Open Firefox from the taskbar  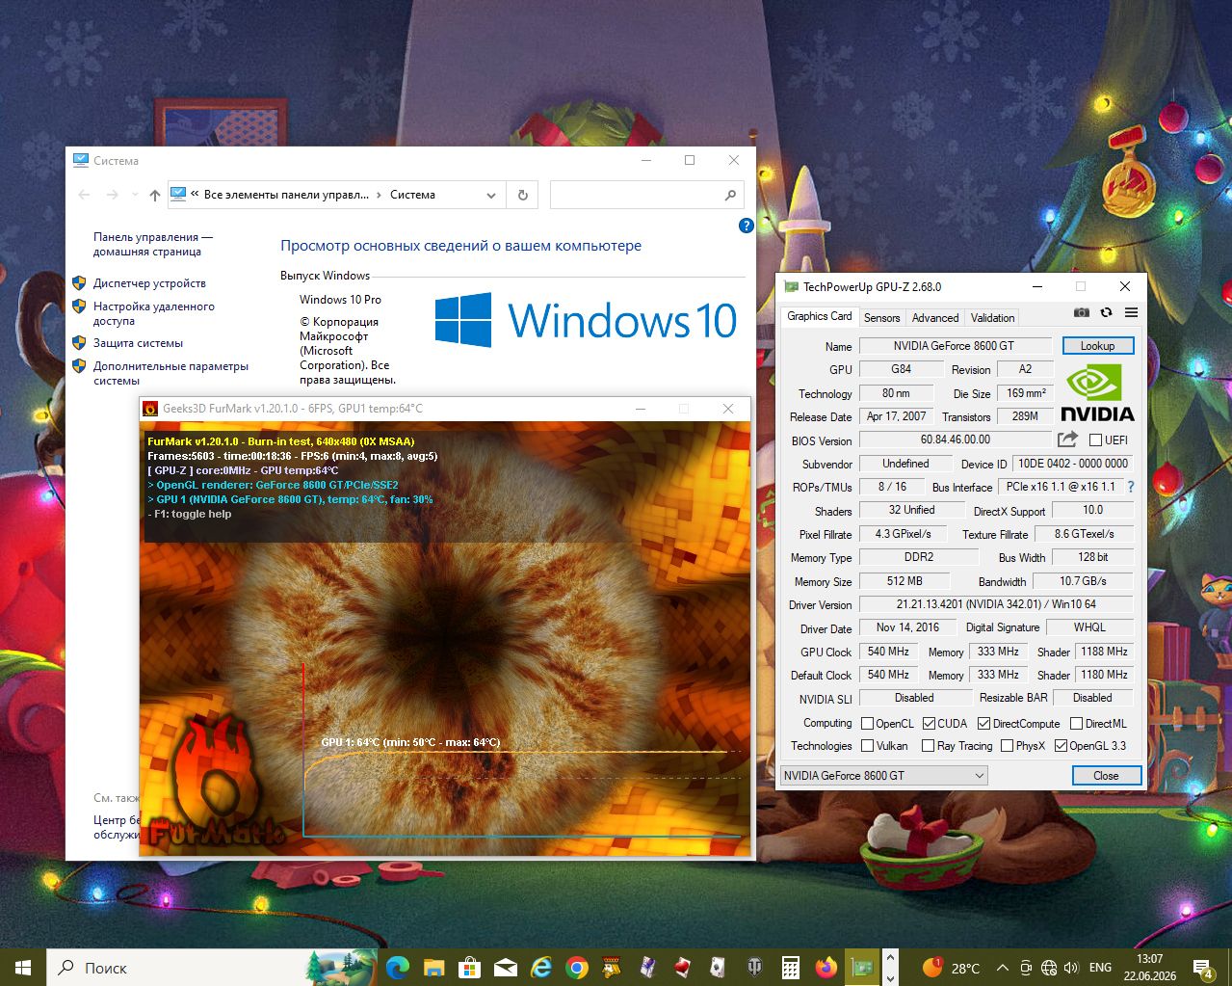pyautogui.click(x=826, y=967)
